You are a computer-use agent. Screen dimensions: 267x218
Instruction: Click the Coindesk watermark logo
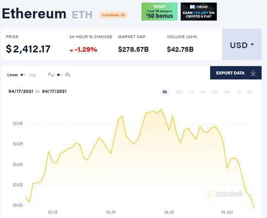225,194
